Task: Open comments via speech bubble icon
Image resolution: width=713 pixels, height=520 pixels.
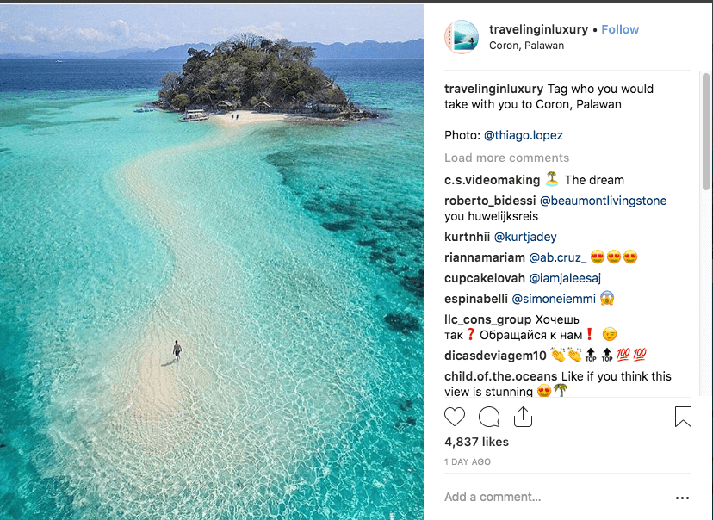Action: click(489, 417)
